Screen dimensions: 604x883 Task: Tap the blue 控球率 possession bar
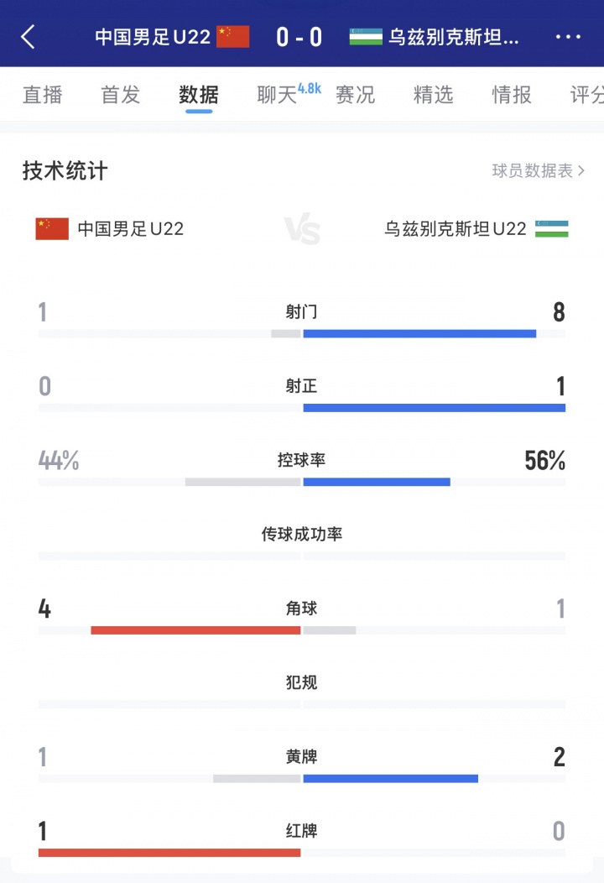tap(377, 482)
